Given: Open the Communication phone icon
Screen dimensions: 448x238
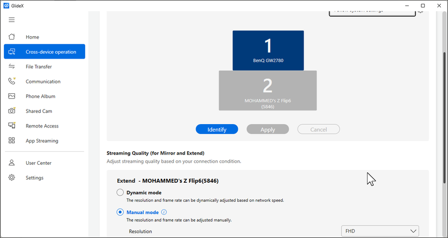Looking at the screenshot, I should 11,81.
